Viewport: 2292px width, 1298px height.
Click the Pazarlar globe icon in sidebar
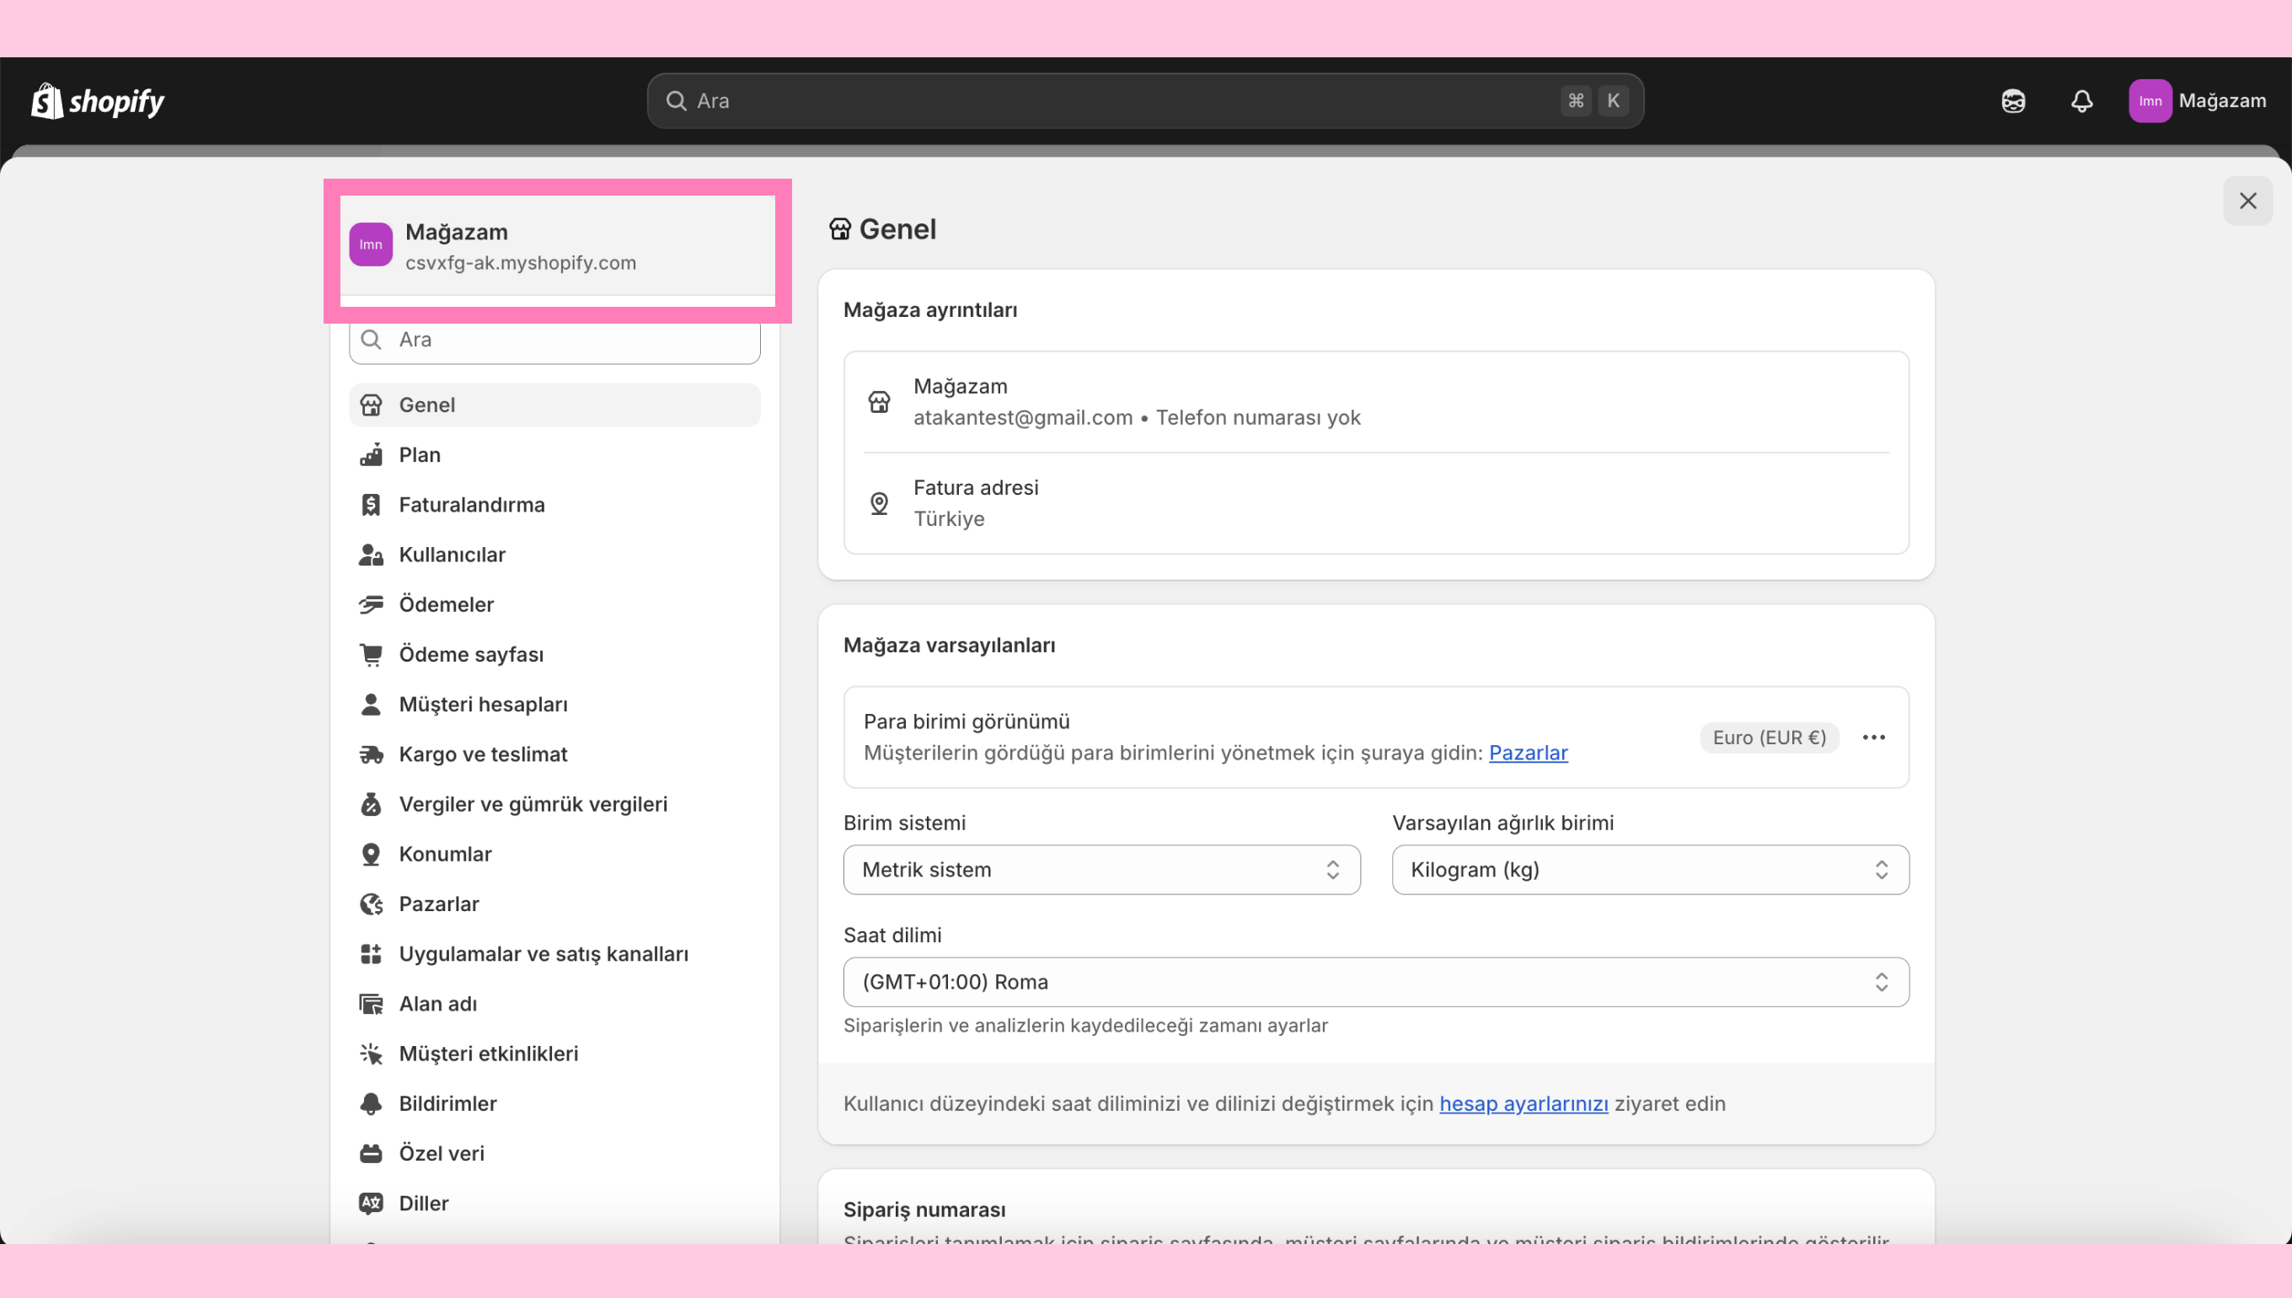coord(371,904)
